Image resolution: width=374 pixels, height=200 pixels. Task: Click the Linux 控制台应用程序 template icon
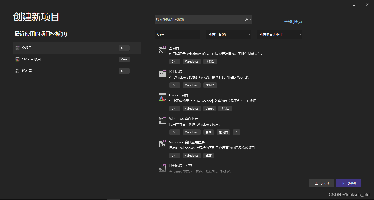point(162,167)
